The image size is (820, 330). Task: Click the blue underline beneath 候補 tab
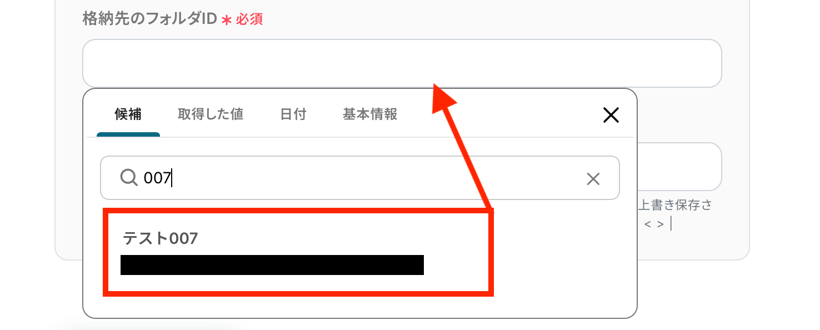point(128,134)
